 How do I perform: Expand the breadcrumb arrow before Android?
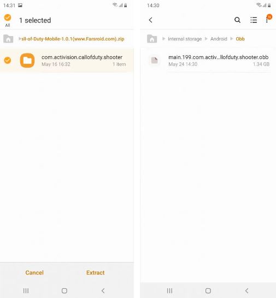[206, 39]
